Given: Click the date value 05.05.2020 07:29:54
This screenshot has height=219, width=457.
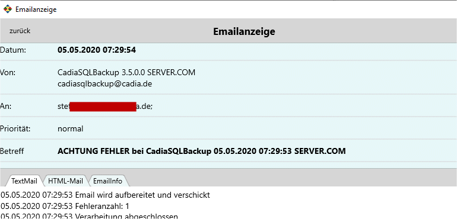Looking at the screenshot, I should point(97,50).
